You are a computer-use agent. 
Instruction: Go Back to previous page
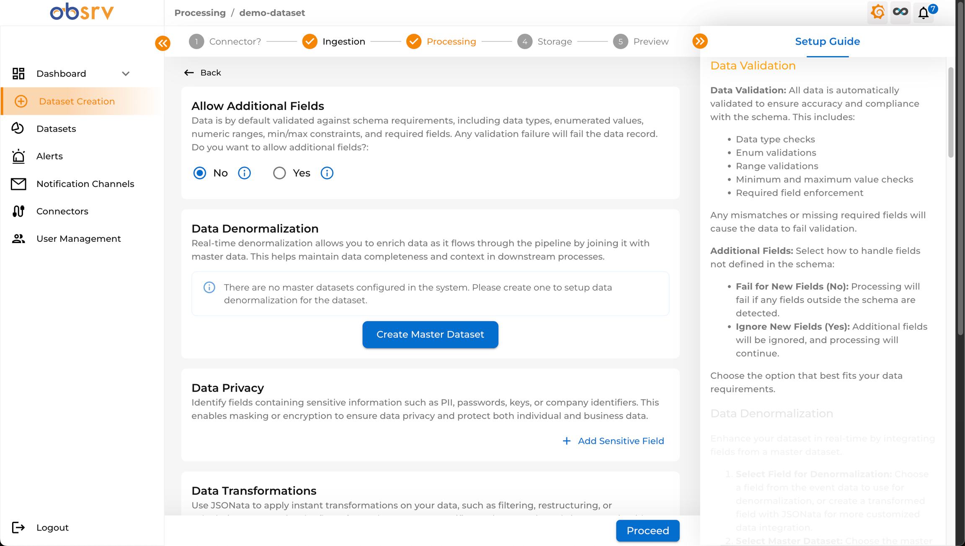(211, 73)
